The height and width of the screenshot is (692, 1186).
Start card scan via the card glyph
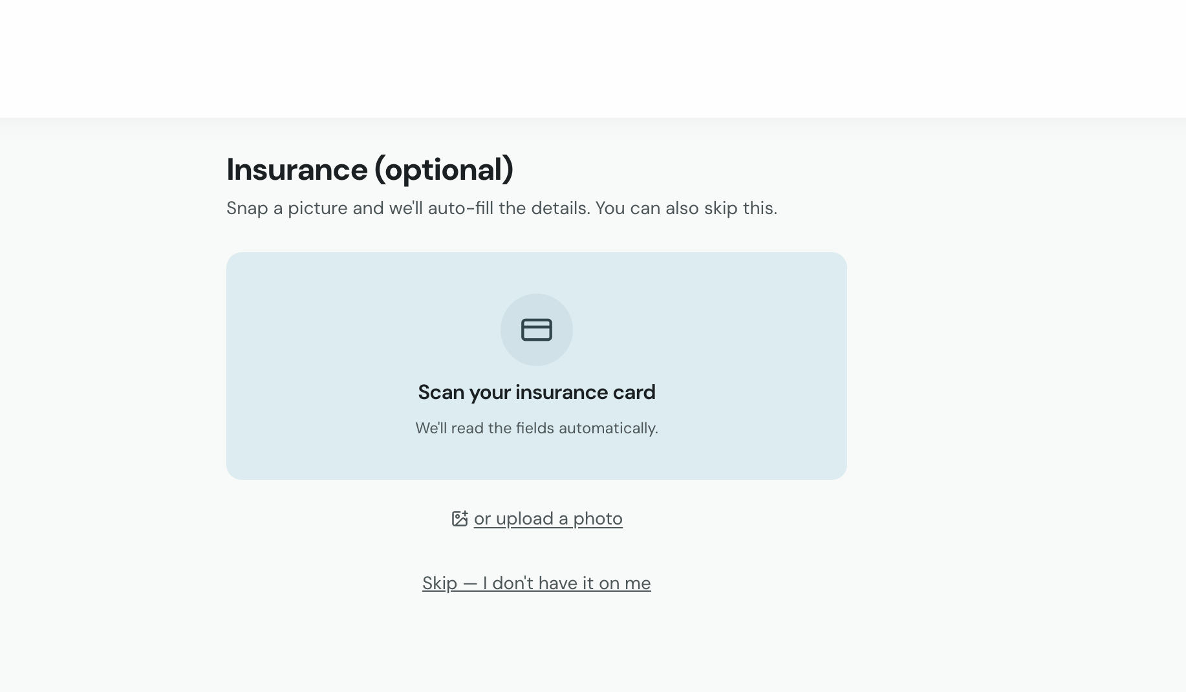tap(537, 330)
